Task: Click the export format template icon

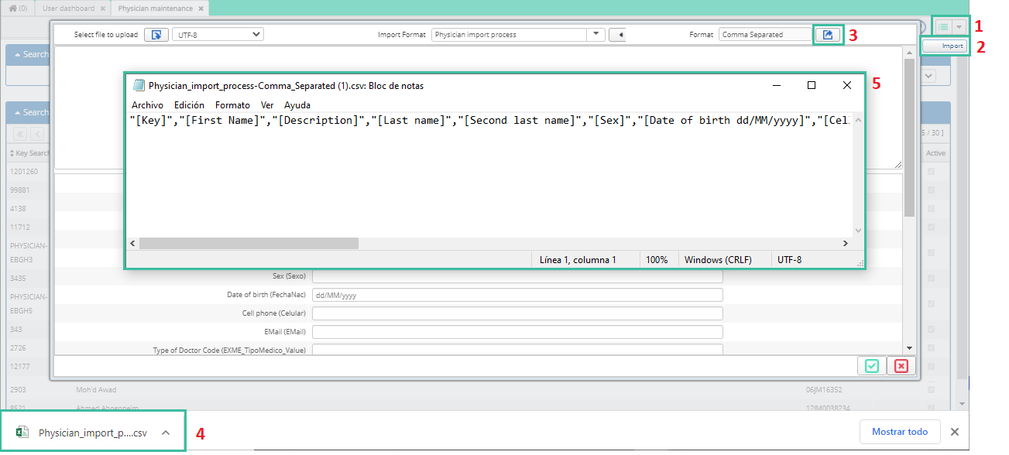Action: [828, 35]
